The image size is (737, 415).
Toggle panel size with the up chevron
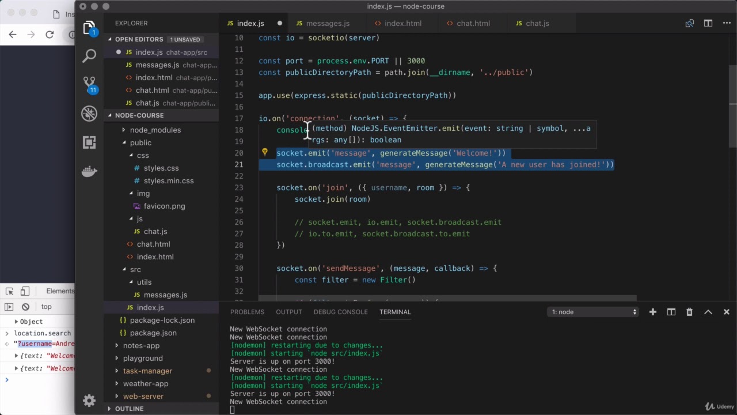(708, 312)
